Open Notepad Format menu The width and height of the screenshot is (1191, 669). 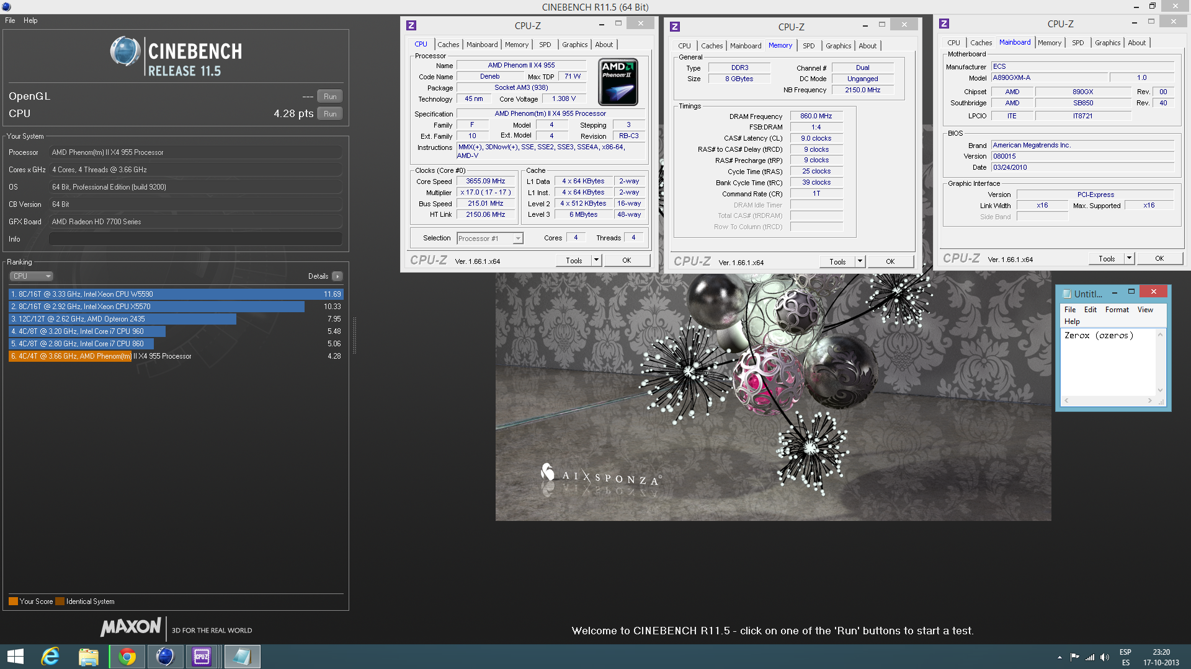pyautogui.click(x=1117, y=310)
